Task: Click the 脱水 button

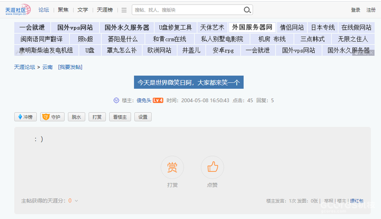Action: tap(77, 117)
